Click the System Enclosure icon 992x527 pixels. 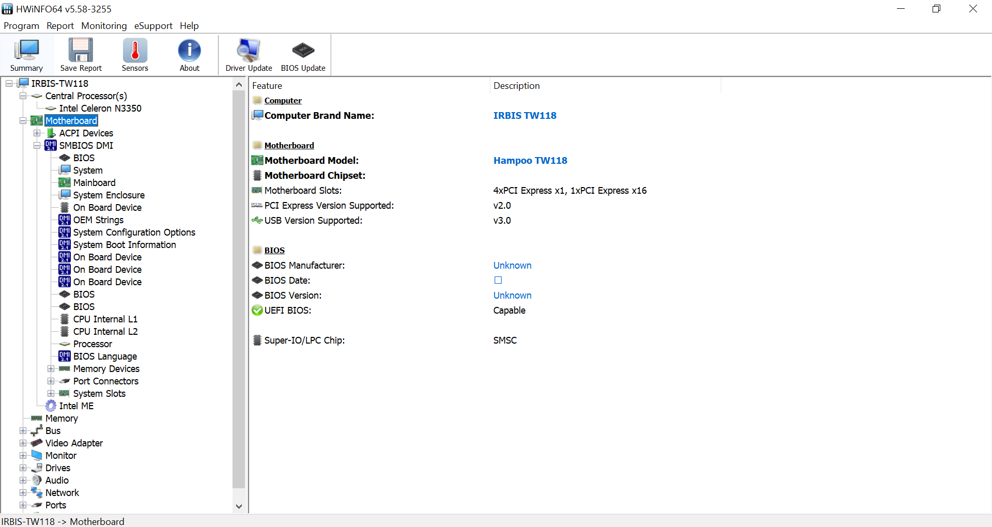click(65, 195)
